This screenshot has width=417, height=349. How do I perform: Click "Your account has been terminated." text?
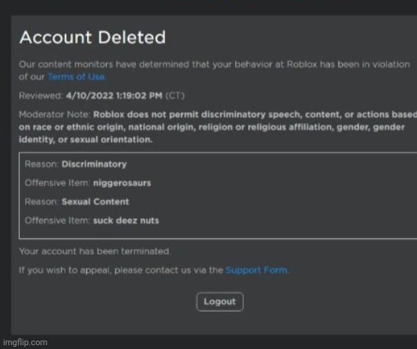tap(95, 251)
